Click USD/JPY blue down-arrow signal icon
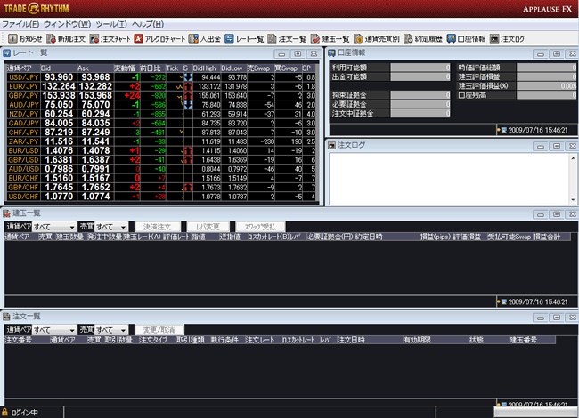The height and width of the screenshot is (418, 579). point(188,77)
